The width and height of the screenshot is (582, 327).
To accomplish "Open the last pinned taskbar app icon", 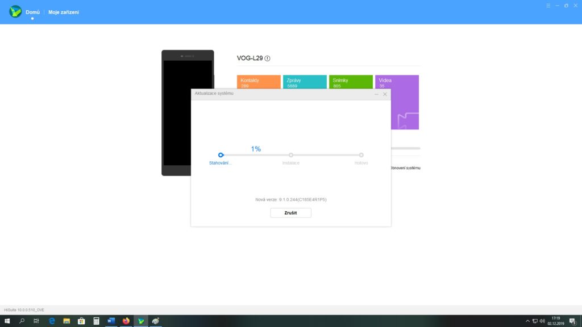I will coord(156,321).
